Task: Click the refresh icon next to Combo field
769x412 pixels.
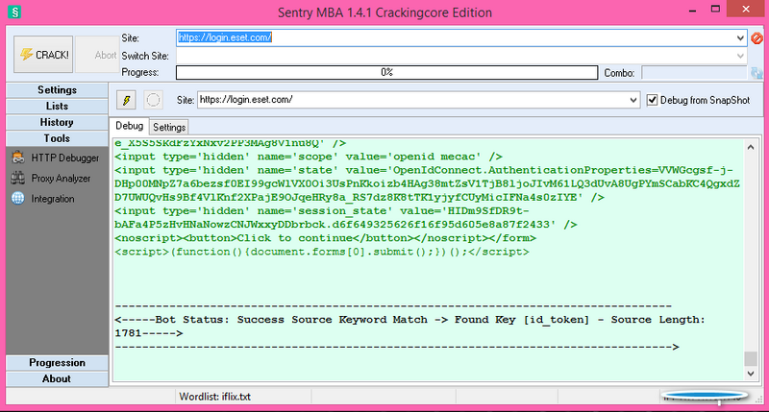Action: pyautogui.click(x=757, y=73)
